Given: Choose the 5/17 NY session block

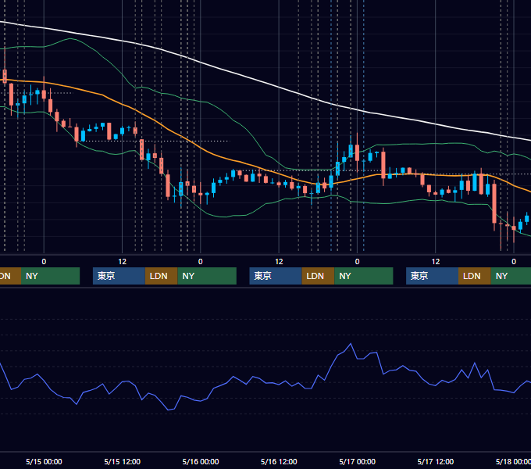Looking at the screenshot, I should [x=511, y=276].
